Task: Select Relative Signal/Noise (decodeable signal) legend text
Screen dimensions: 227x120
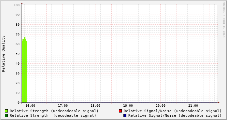Action: coord(175,115)
